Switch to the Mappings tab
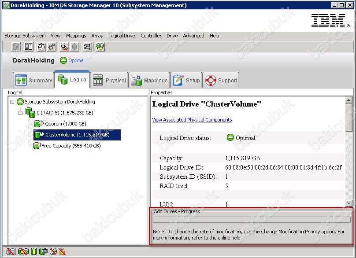 click(x=149, y=80)
